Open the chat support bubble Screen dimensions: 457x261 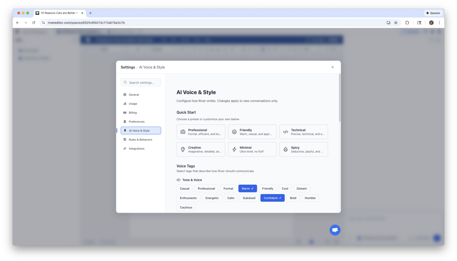tap(335, 230)
